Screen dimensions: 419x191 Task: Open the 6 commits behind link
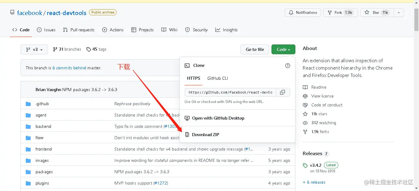(69, 68)
